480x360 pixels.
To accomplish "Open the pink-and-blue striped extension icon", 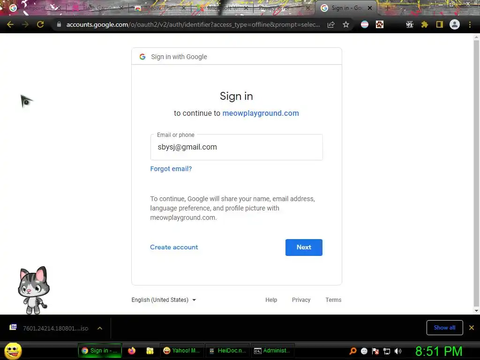I will click(x=365, y=24).
